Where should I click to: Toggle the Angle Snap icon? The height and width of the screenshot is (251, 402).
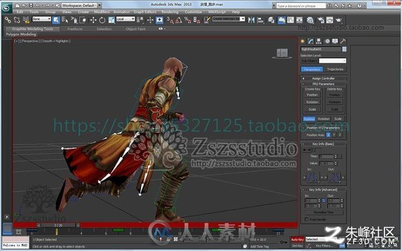[179, 20]
